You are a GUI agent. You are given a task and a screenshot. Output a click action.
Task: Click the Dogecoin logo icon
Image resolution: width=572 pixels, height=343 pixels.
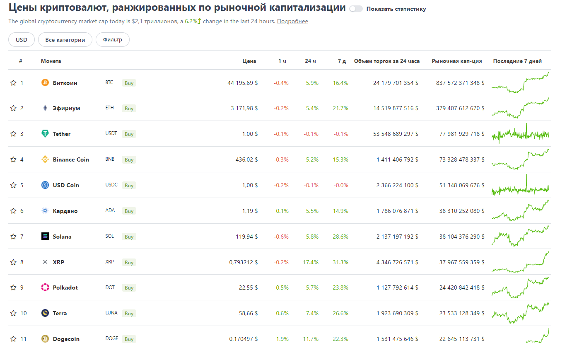(x=45, y=339)
